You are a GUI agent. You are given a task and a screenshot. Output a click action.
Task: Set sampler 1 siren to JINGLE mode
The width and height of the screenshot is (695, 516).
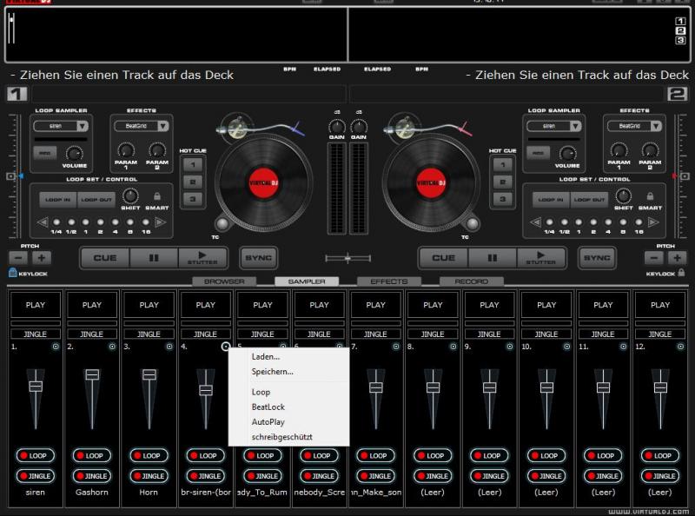[x=36, y=476]
